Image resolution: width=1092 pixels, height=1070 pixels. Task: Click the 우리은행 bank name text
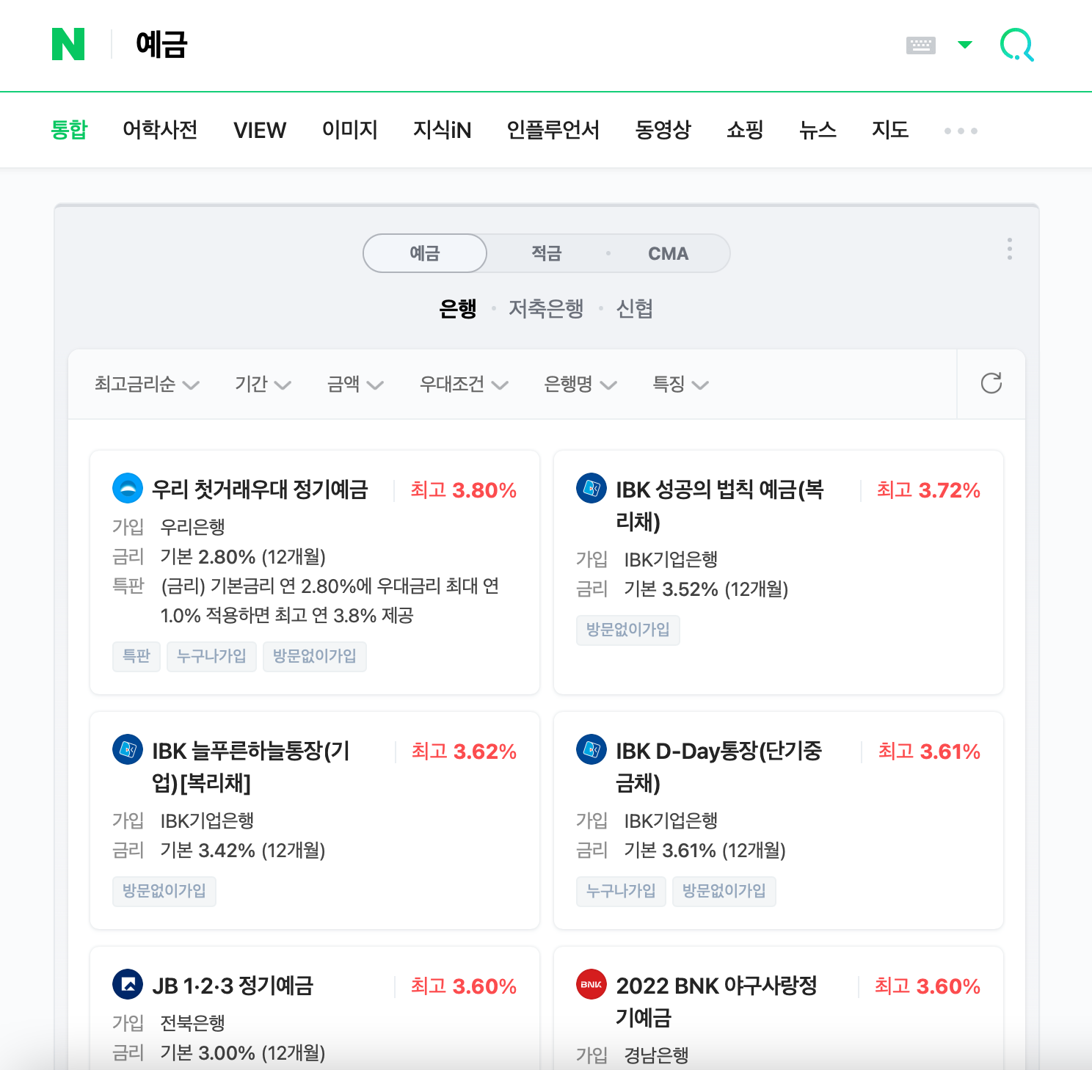click(192, 527)
